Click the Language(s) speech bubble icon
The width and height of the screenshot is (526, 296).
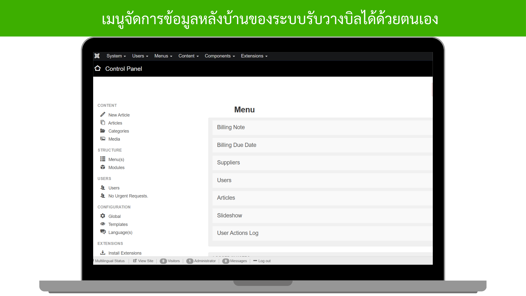(x=103, y=232)
